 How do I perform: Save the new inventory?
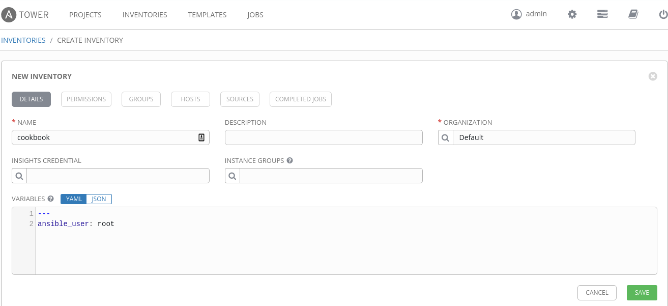click(642, 293)
